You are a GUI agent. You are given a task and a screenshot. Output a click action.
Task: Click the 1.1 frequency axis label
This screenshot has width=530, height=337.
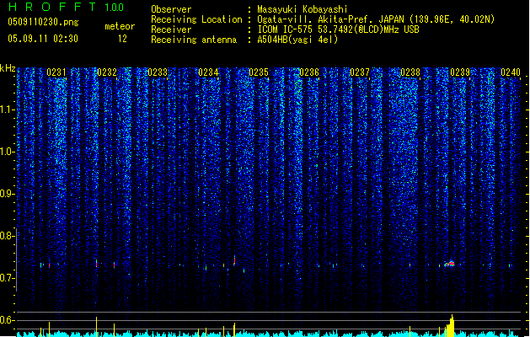8,110
